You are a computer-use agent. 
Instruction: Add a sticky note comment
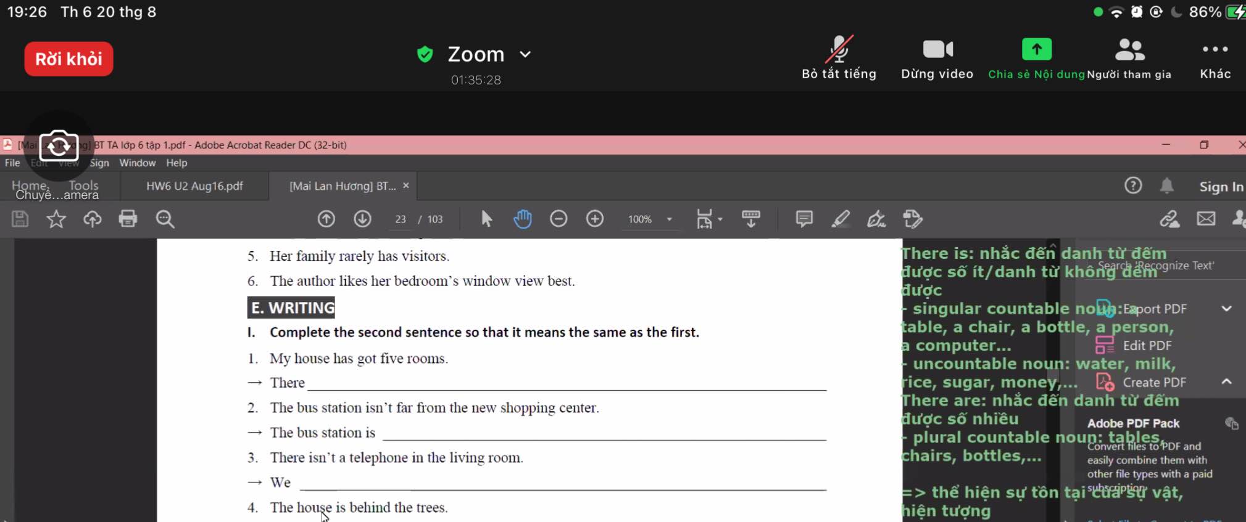coord(804,219)
